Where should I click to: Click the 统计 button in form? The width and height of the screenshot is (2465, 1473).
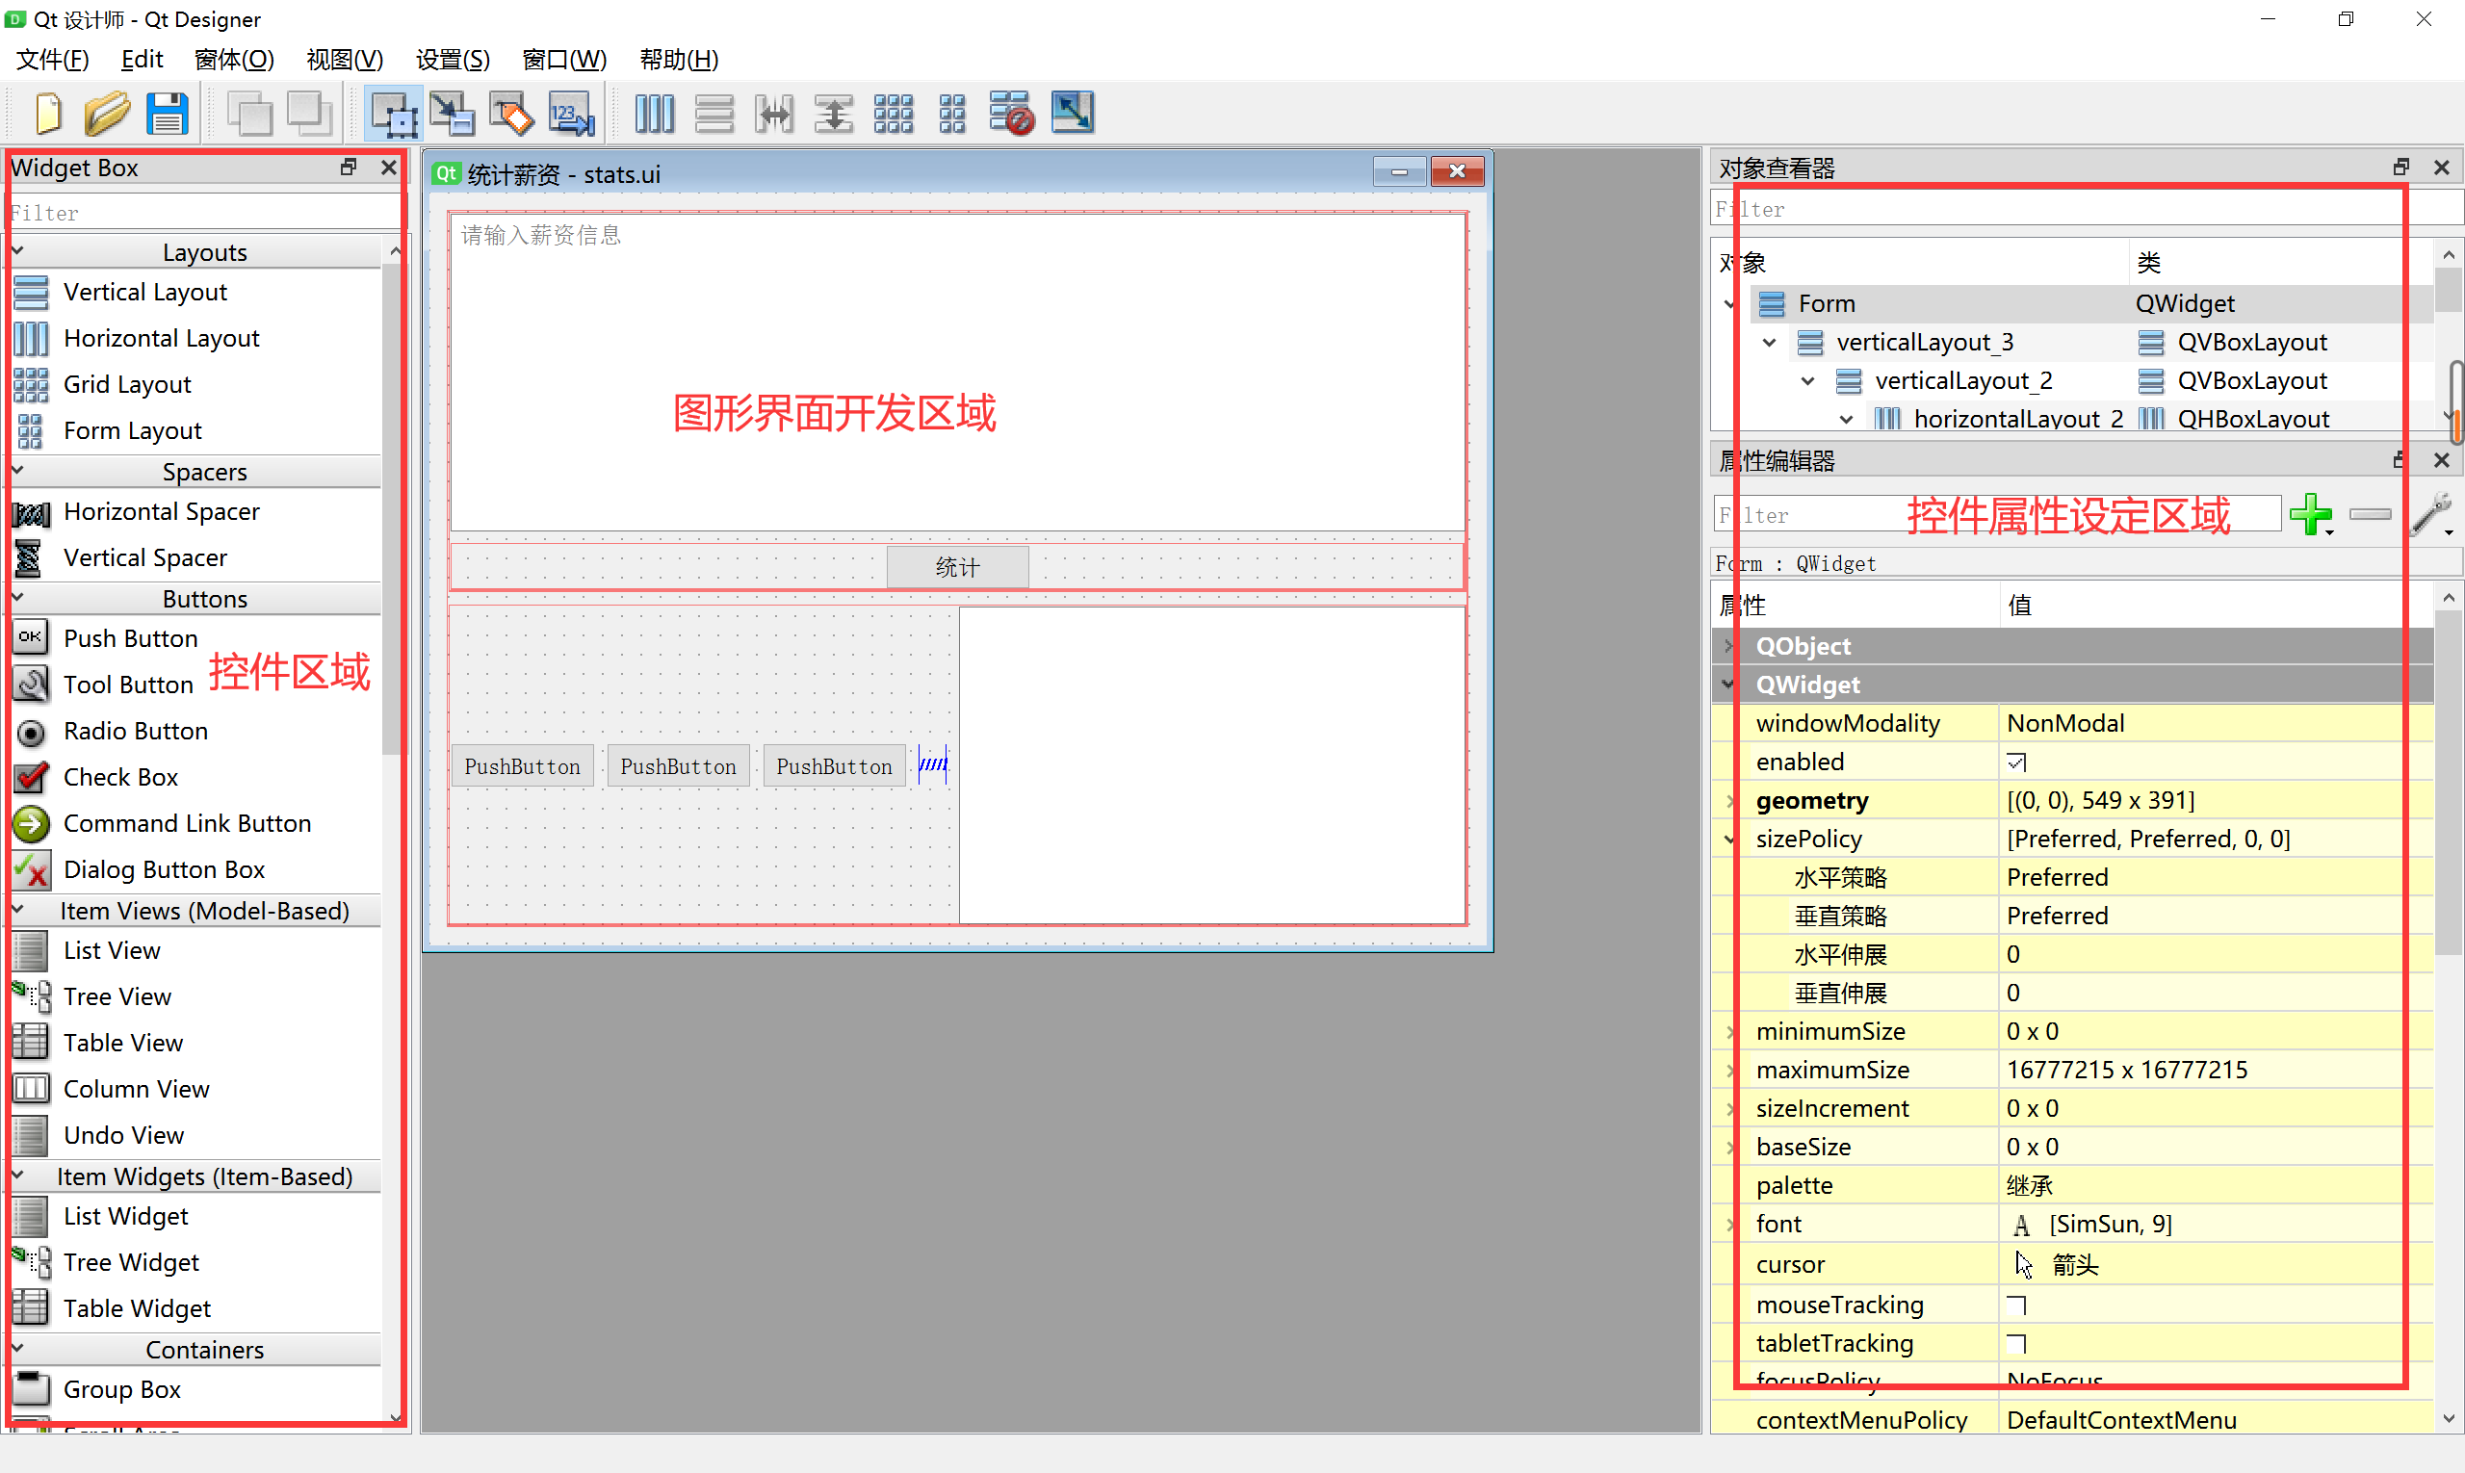tap(956, 567)
